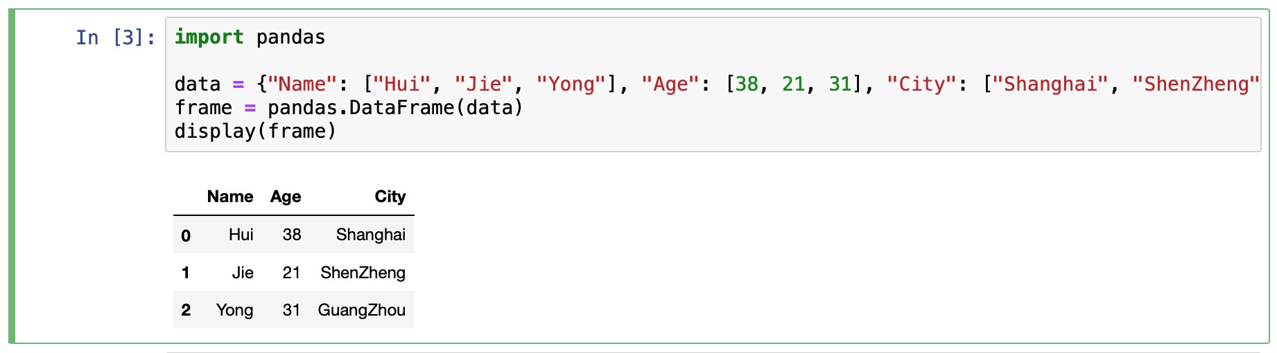
Task: Click the pandas.DataFrame(data) line
Action: click(349, 108)
